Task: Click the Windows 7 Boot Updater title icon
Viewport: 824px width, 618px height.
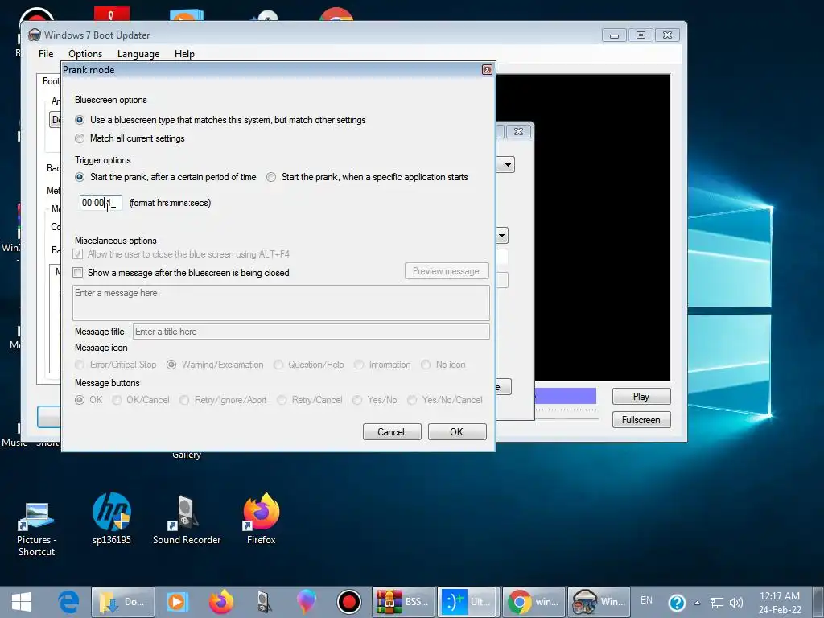Action: point(34,35)
